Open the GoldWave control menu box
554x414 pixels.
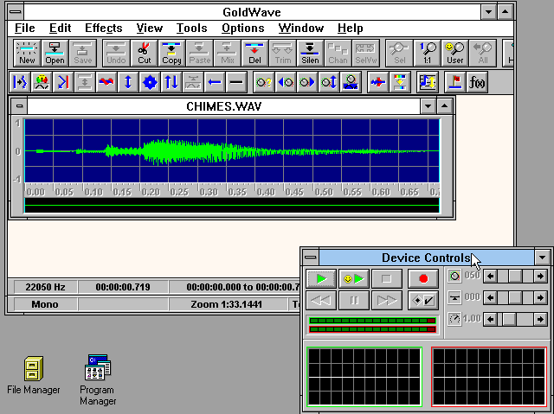pyautogui.click(x=16, y=12)
